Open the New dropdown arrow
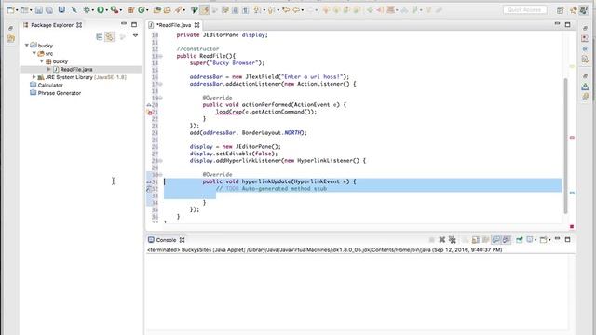The height and width of the screenshot is (335, 596). pyautogui.click(x=17, y=10)
